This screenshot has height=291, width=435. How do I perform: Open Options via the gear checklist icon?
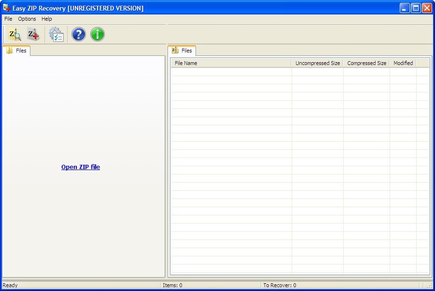(56, 34)
